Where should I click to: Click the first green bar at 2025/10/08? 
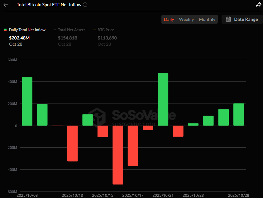point(27,101)
